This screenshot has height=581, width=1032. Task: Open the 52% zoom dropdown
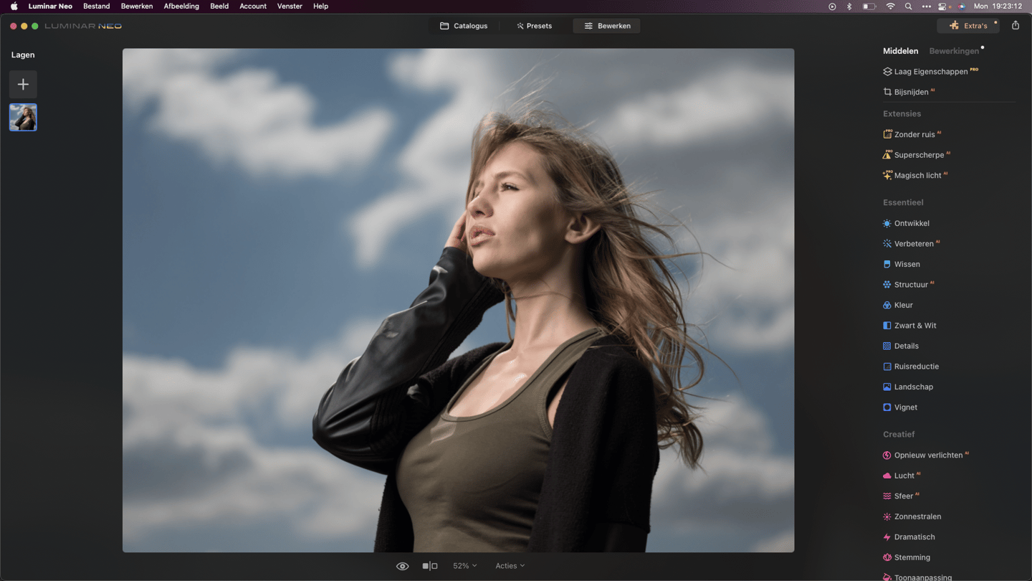point(464,566)
